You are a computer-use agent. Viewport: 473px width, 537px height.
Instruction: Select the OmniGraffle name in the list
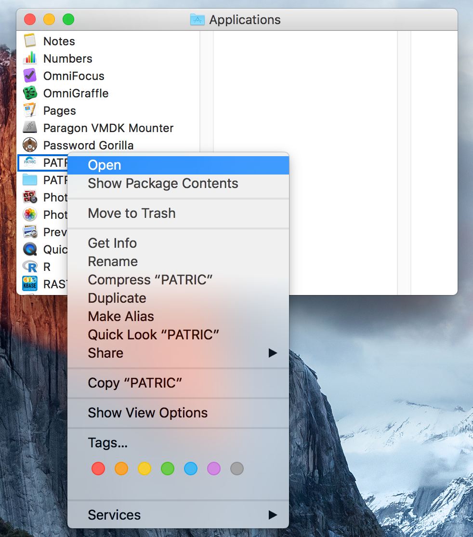pyautogui.click(x=76, y=94)
